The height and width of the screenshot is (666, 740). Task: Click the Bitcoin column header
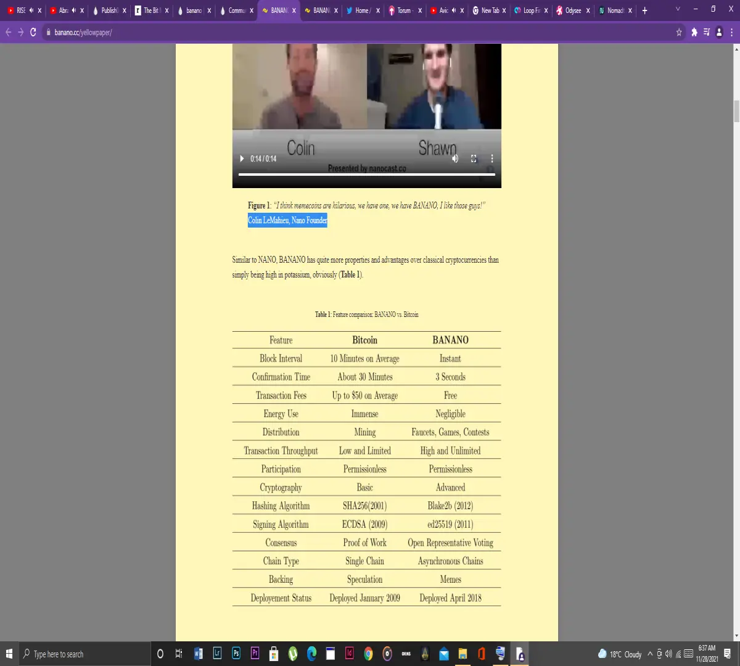pos(364,340)
